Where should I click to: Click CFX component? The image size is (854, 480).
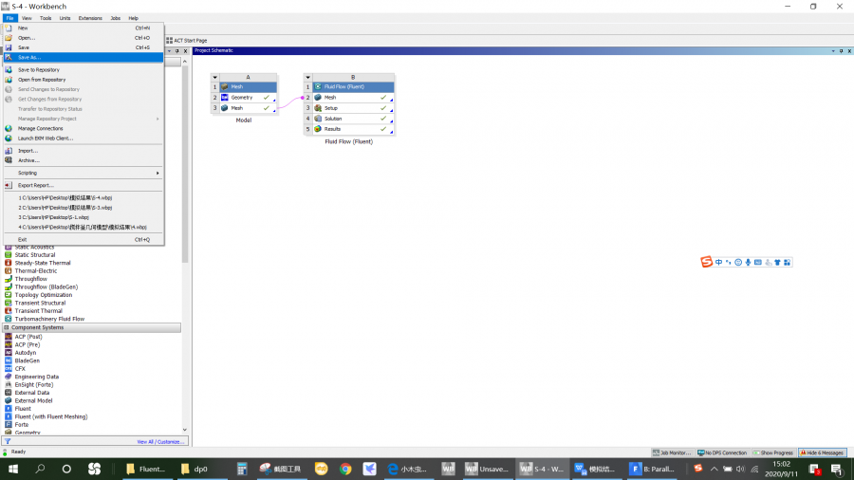click(20, 369)
